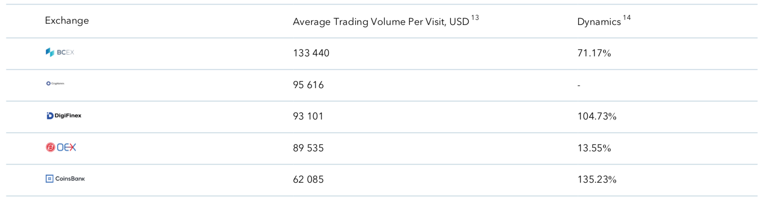Click the CoinsBank exchange logo
This screenshot has width=763, height=201.
(x=65, y=179)
